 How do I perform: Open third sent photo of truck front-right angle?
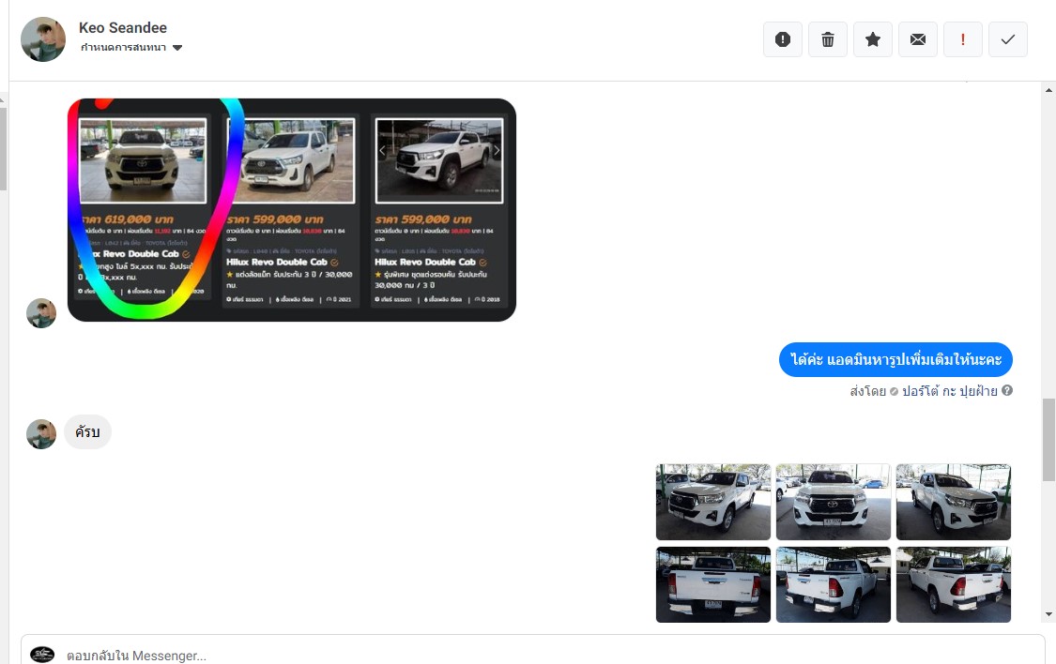[x=953, y=502]
